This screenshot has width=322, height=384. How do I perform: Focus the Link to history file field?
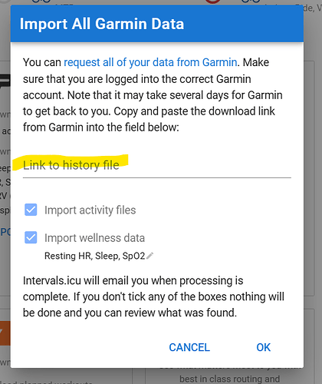click(157, 165)
